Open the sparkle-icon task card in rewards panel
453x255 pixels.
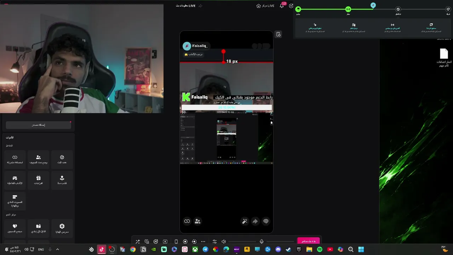(315, 28)
